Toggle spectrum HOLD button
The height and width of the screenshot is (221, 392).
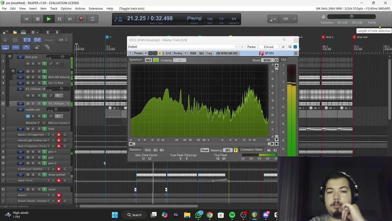click(x=149, y=60)
